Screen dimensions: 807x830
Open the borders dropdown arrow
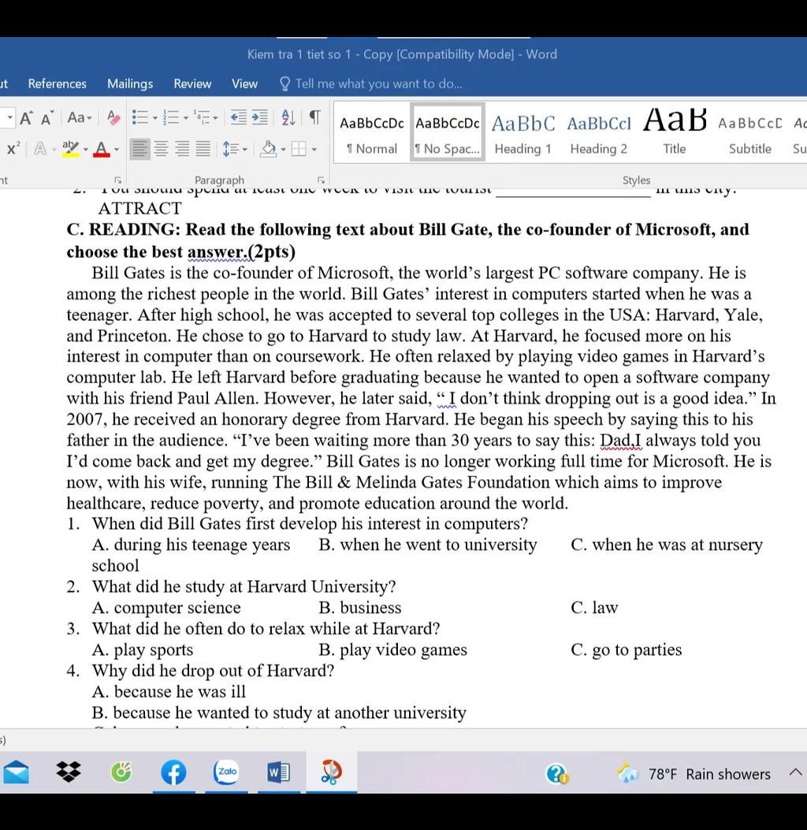pos(314,150)
